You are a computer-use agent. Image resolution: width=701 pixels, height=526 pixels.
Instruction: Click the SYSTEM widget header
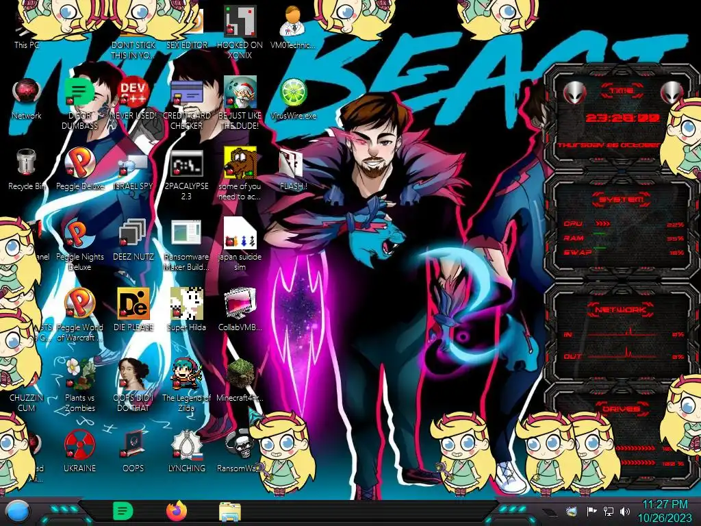pyautogui.click(x=622, y=199)
